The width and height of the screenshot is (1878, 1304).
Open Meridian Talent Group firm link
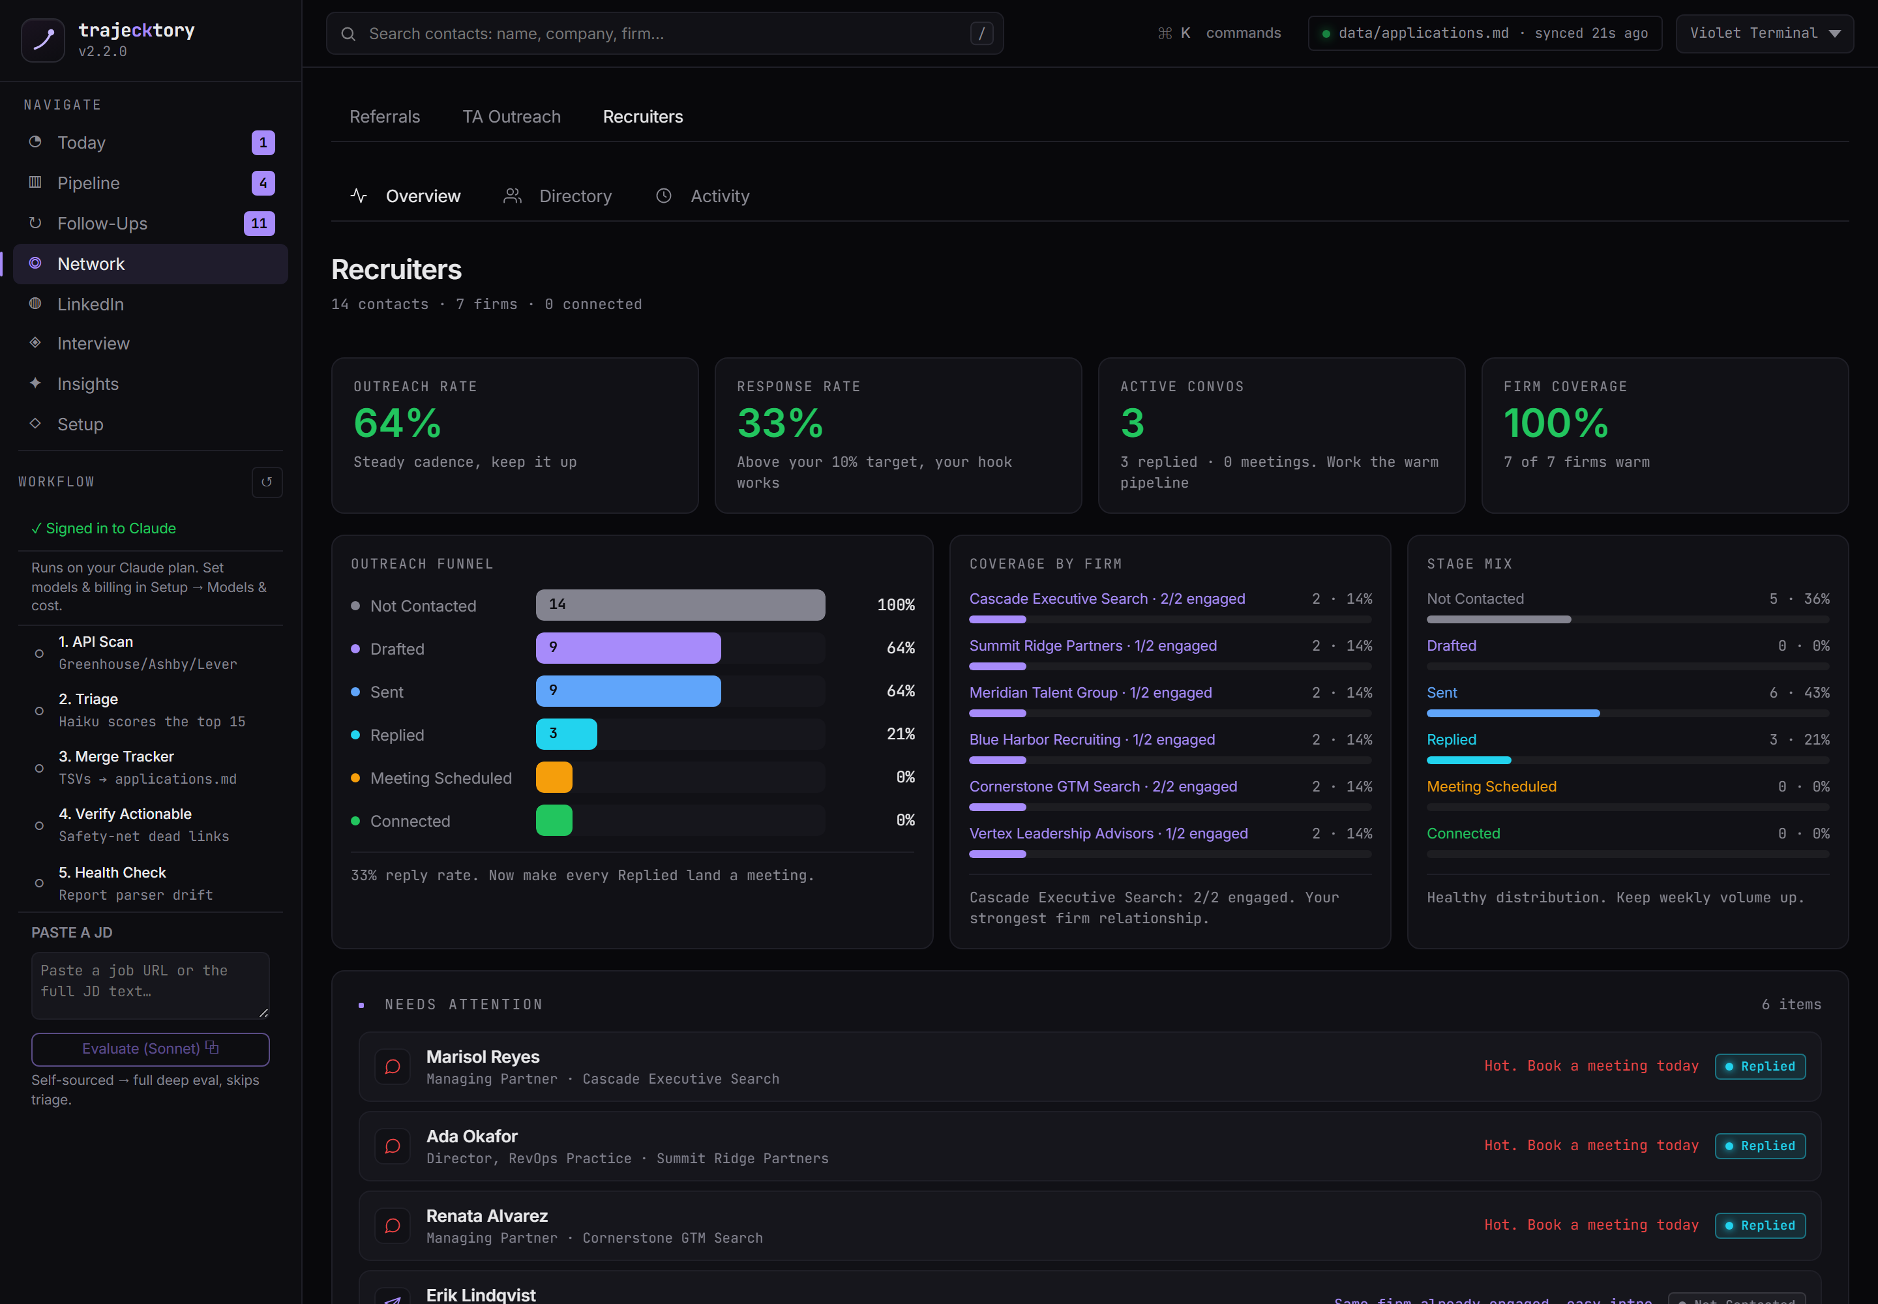[1090, 693]
